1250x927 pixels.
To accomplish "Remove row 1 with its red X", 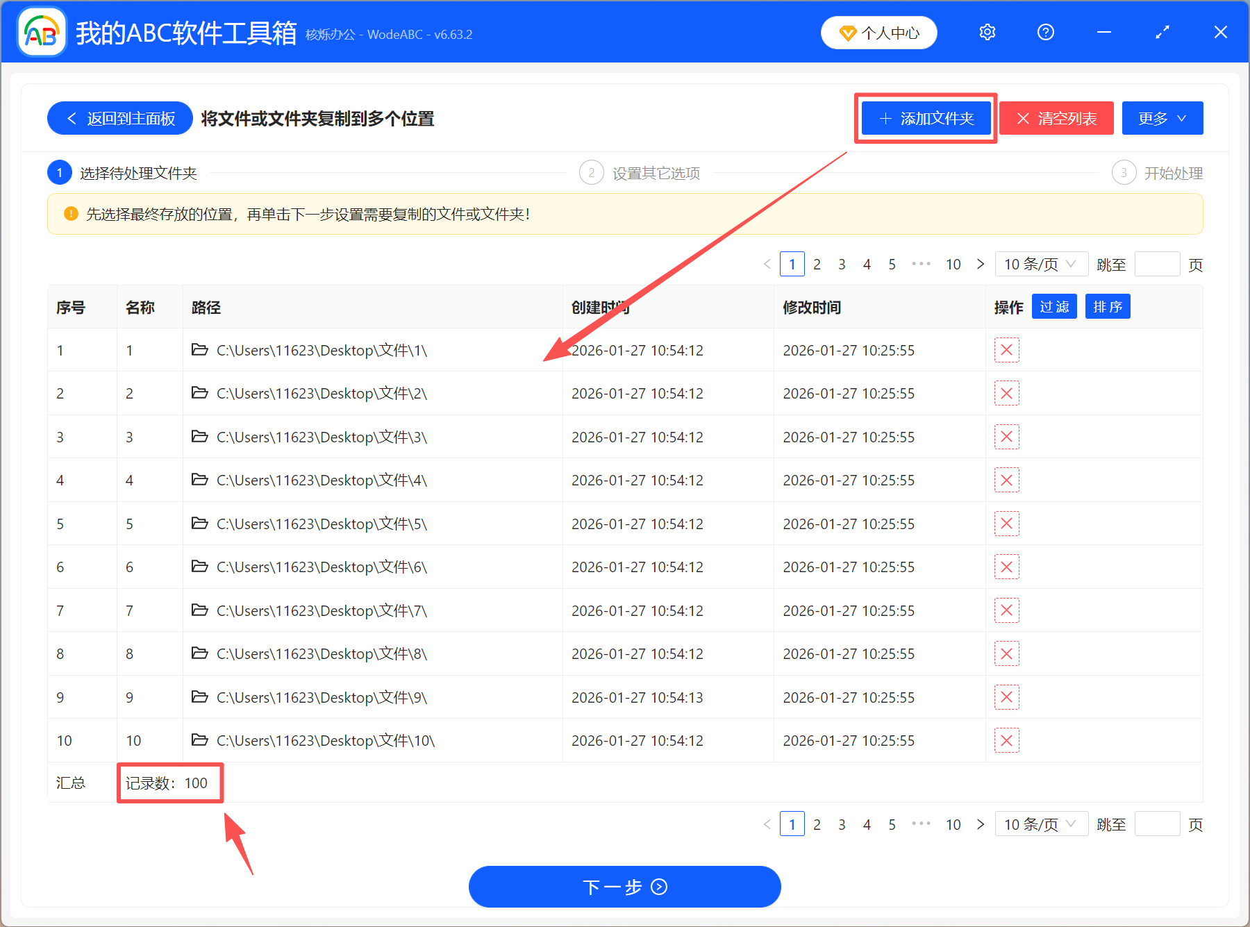I will 1006,350.
